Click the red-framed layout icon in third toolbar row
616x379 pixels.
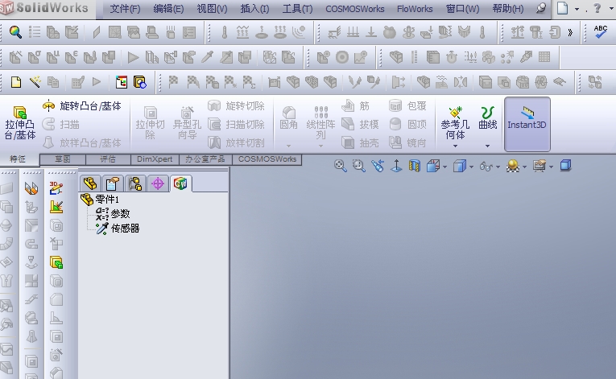[x=121, y=82]
